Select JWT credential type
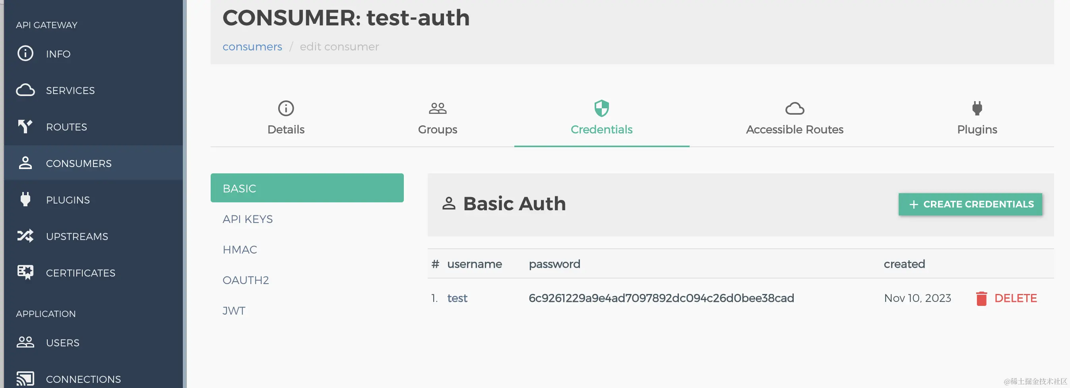Screen dimensions: 1070x388 [x=234, y=311]
